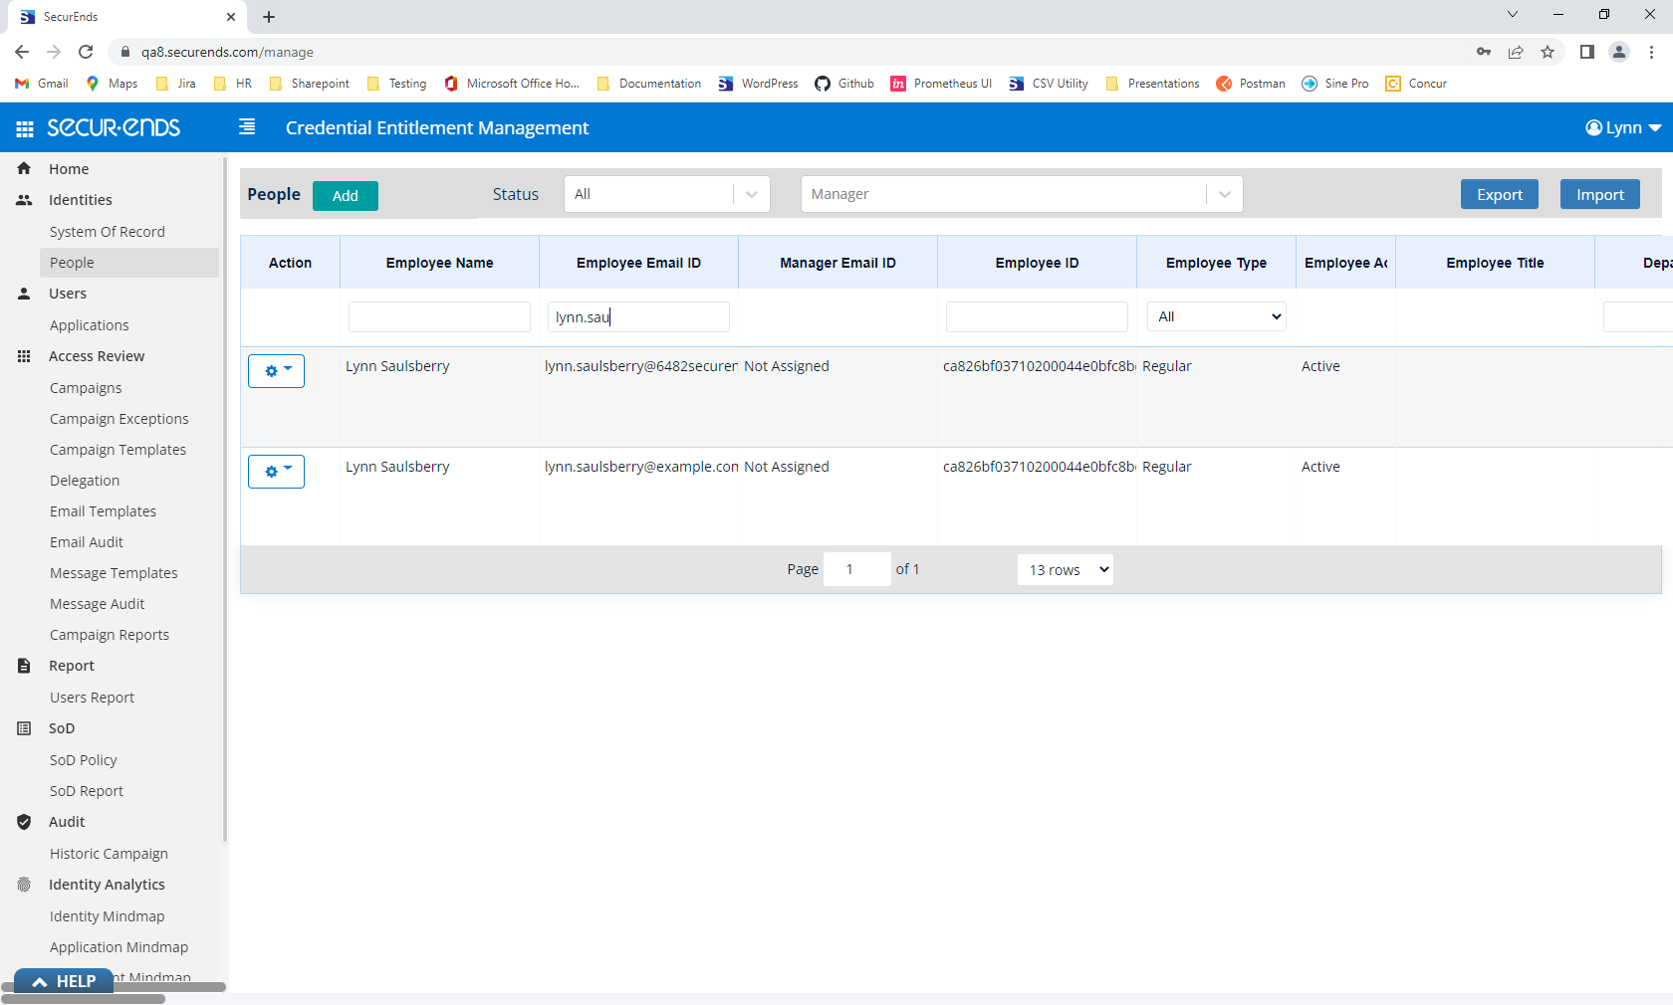This screenshot has height=1005, width=1673.
Task: Select People under Identities in the sidebar
Action: click(71, 262)
